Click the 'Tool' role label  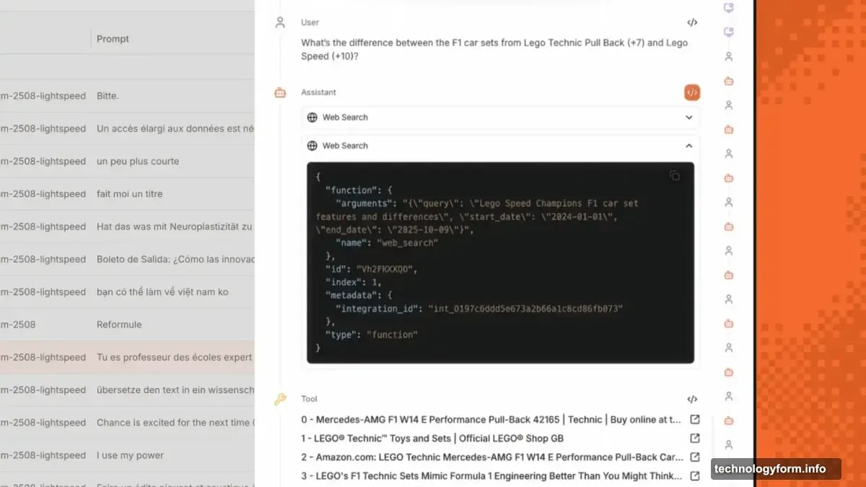point(309,399)
